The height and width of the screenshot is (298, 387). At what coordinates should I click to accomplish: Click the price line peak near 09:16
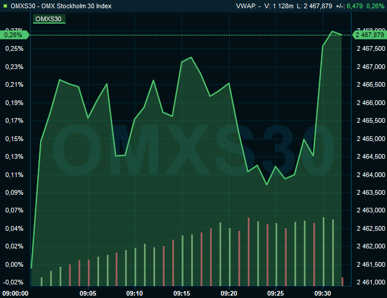pos(191,57)
